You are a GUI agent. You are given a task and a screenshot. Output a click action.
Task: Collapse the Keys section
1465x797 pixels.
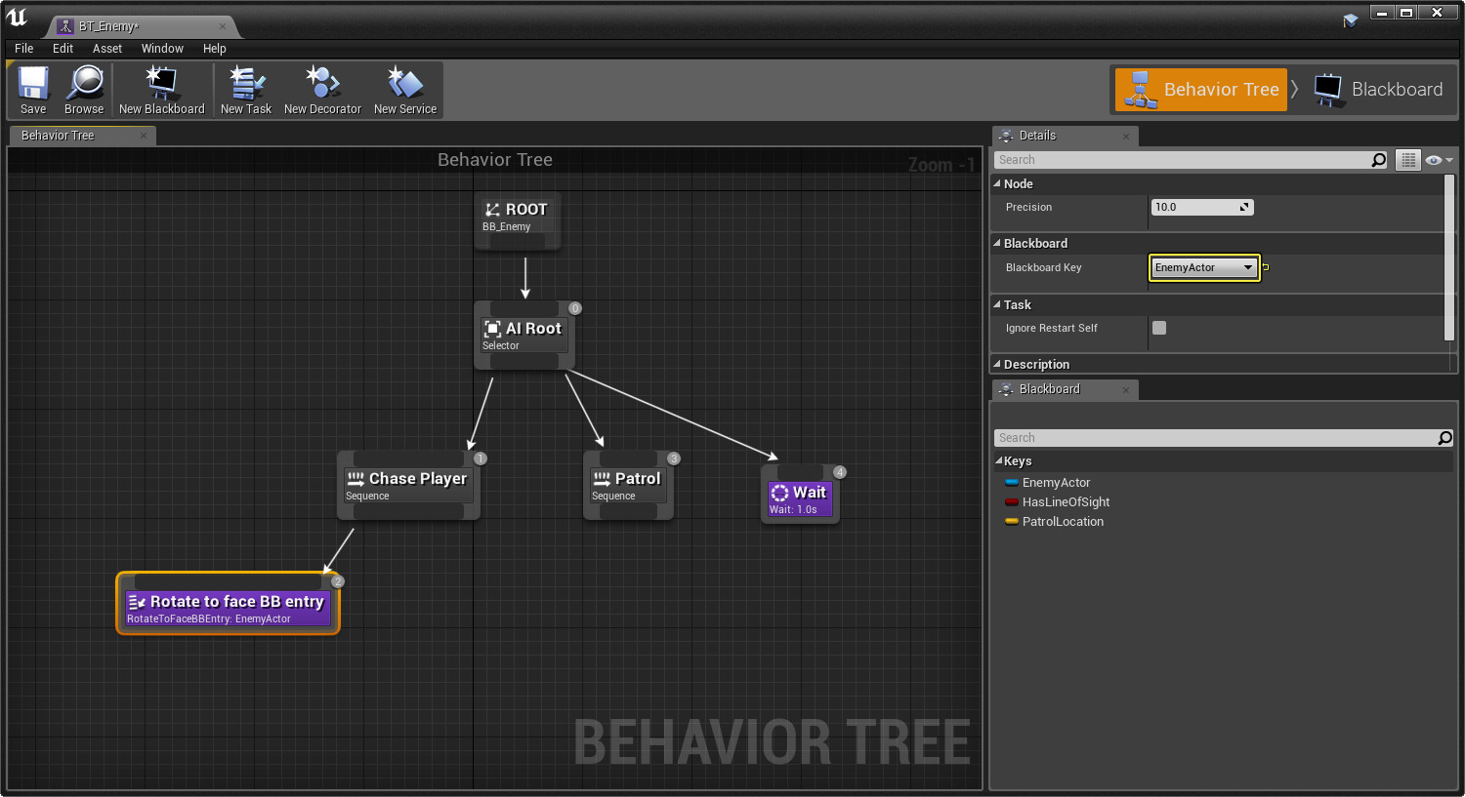(x=999, y=461)
